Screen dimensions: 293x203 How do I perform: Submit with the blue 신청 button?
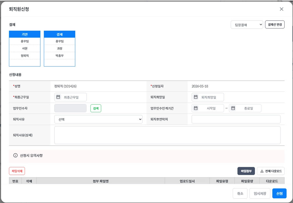(279, 193)
